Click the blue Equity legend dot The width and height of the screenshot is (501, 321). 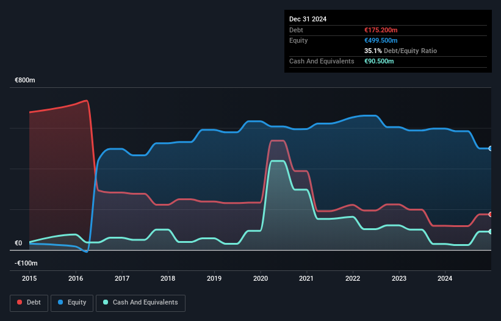(60, 302)
